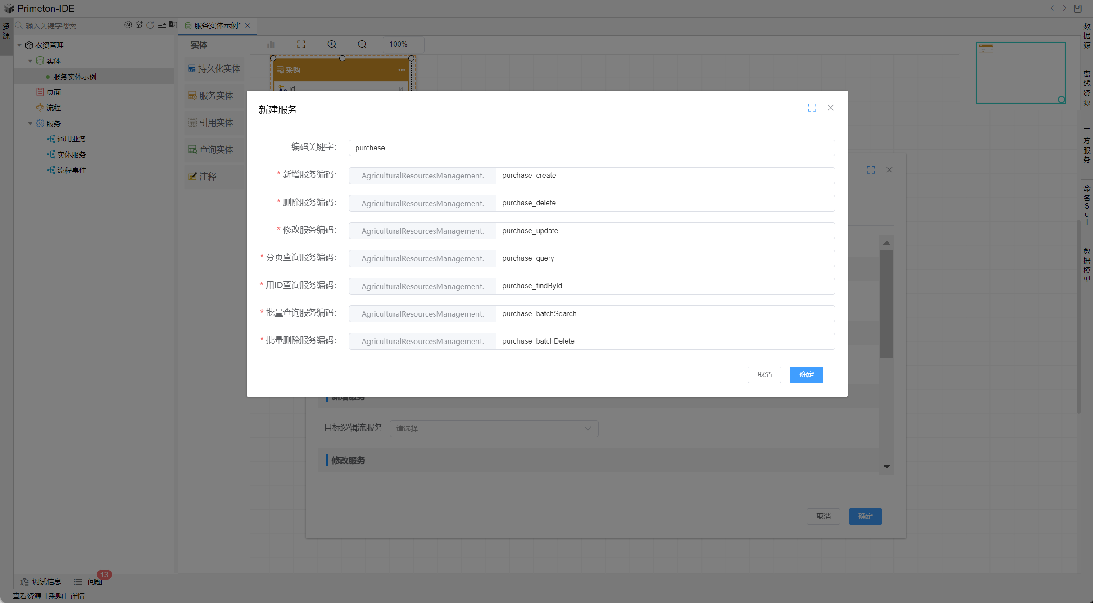Zoom out on the entity canvas
Screen dimensions: 1093x603
pos(362,44)
